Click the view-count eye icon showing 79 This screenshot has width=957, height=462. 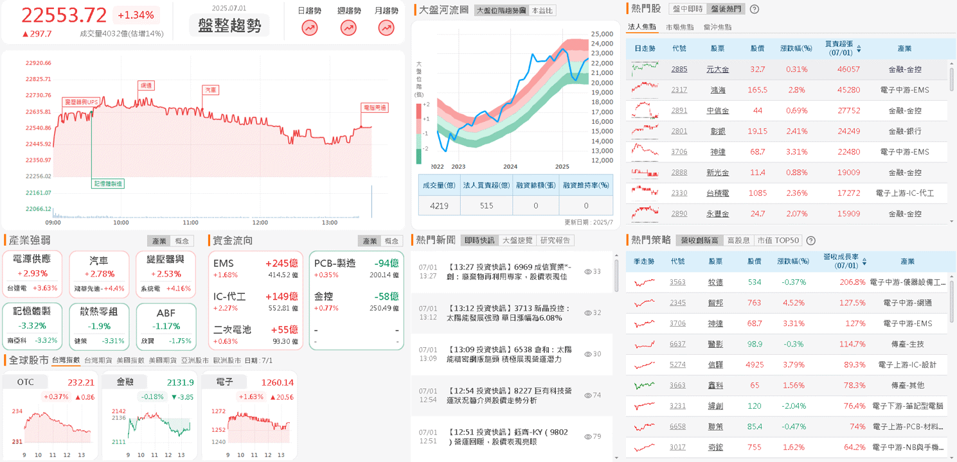point(588,436)
